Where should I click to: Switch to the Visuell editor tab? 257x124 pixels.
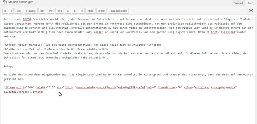[238, 3]
